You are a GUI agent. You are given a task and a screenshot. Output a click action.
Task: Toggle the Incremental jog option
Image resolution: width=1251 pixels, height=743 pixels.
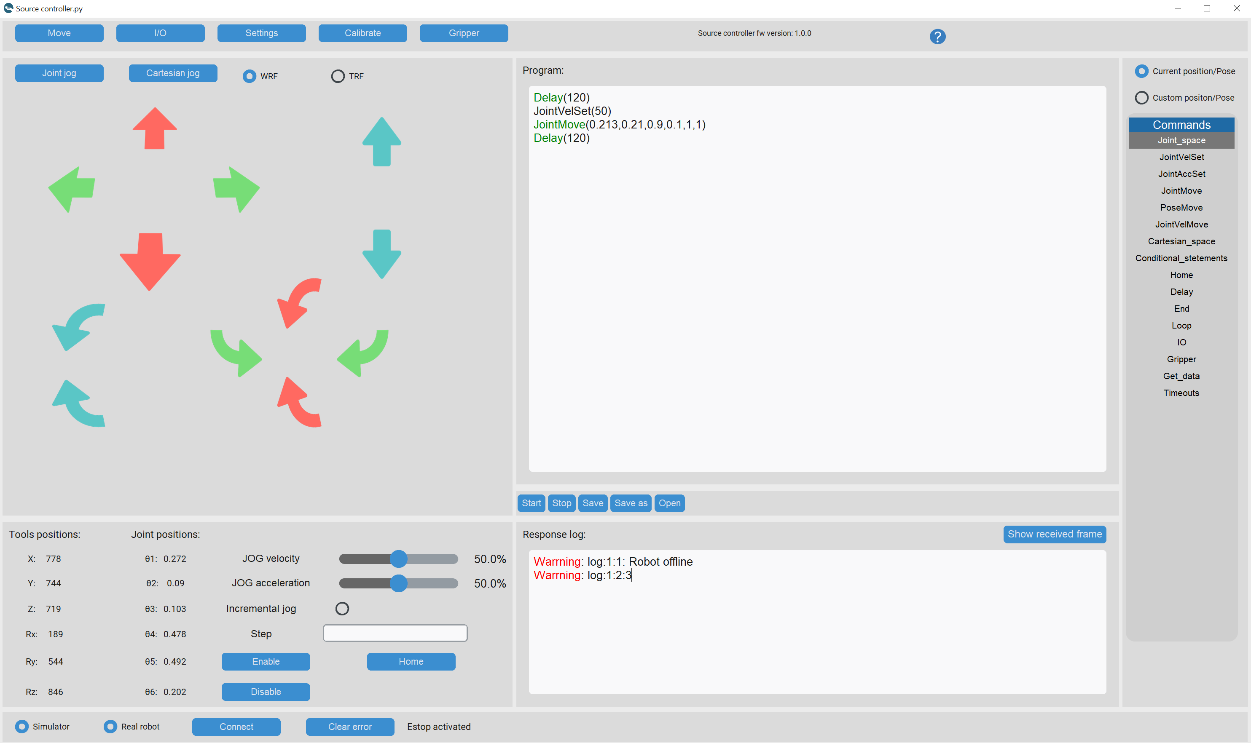tap(342, 608)
